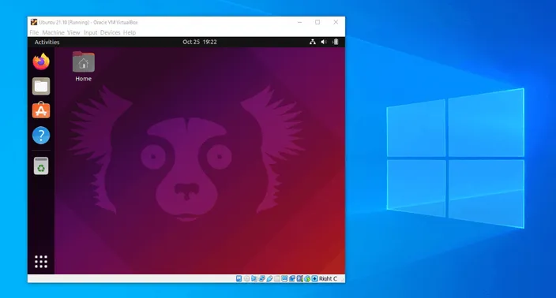Open the File menu in VirtualBox
The height and width of the screenshot is (298, 556).
34,32
